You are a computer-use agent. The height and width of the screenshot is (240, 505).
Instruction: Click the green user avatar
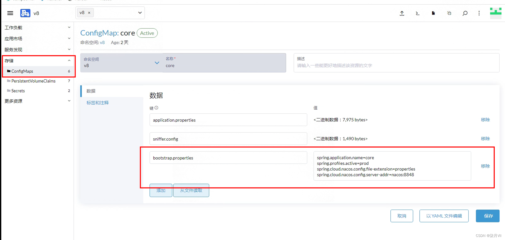(x=496, y=13)
